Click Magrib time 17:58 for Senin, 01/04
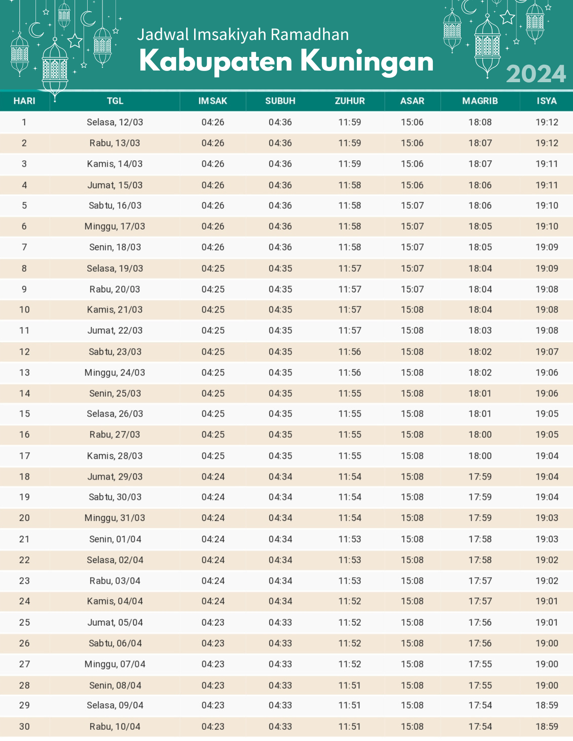 pyautogui.click(x=480, y=539)
